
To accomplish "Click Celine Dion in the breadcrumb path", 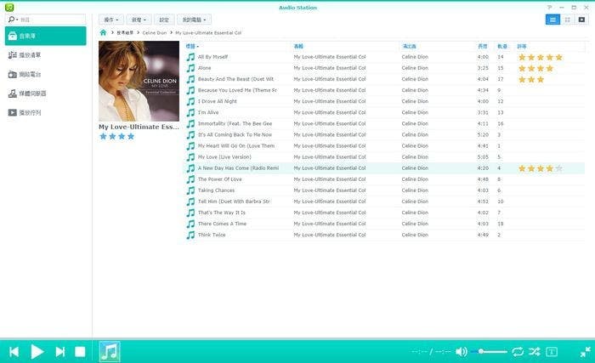I will click(x=155, y=32).
